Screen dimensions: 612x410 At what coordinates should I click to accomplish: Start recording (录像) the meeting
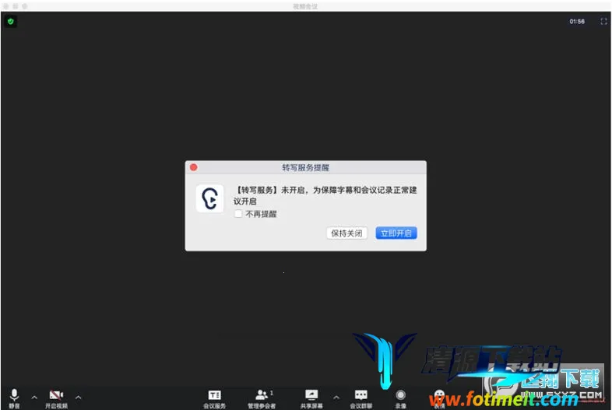point(400,397)
